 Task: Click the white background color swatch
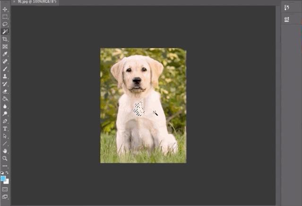click(x=7, y=182)
